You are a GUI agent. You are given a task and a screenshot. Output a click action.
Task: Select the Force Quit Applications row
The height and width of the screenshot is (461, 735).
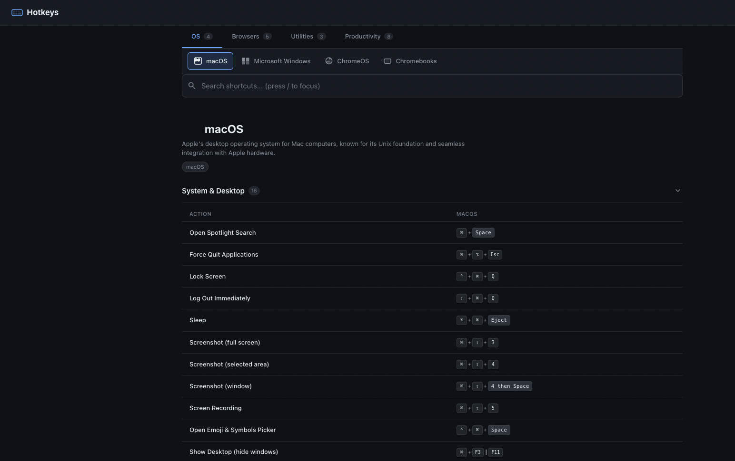[x=432, y=255]
